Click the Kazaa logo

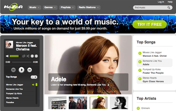(13, 7)
